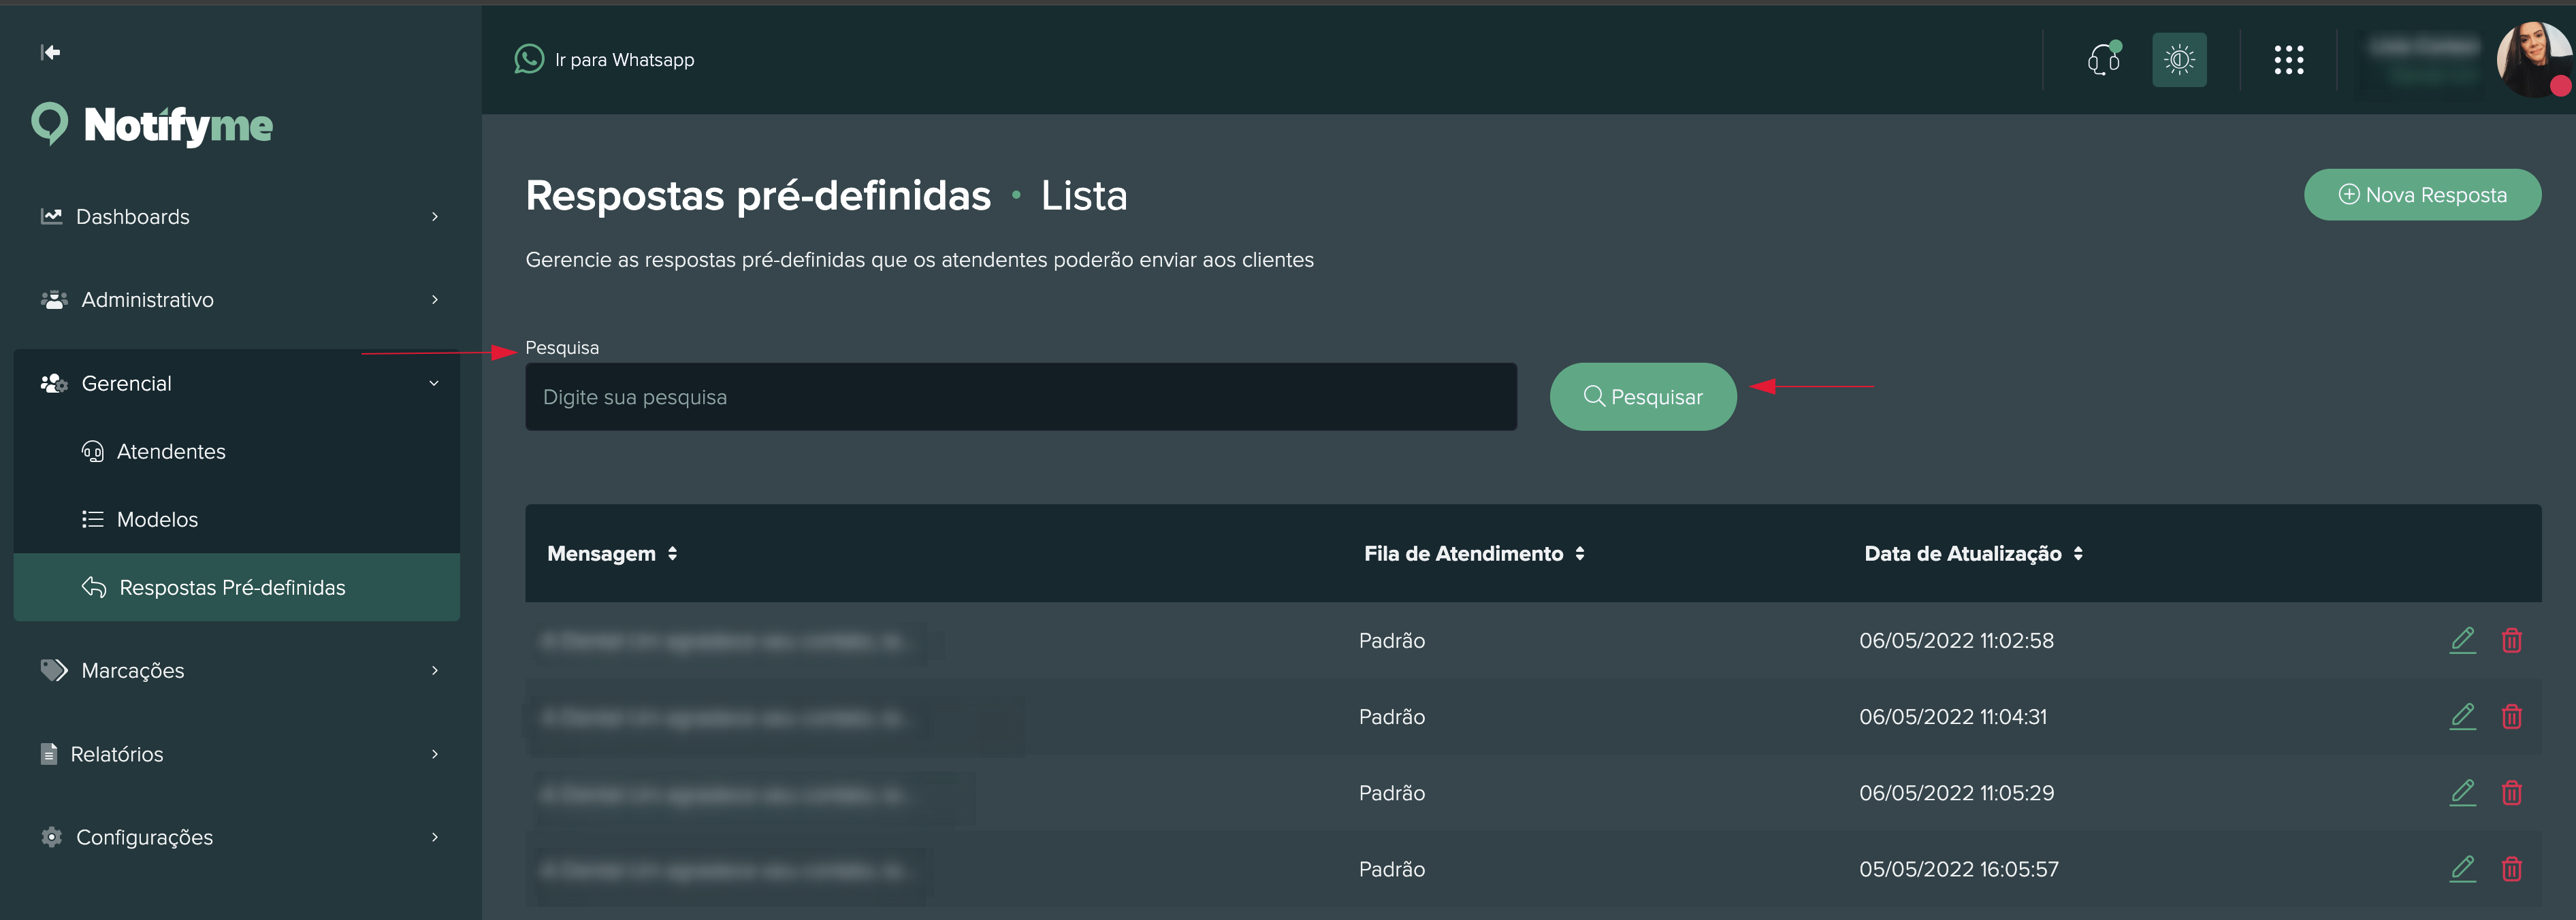Go to the Modelos page
Screen dimensions: 2576x920
pos(157,520)
